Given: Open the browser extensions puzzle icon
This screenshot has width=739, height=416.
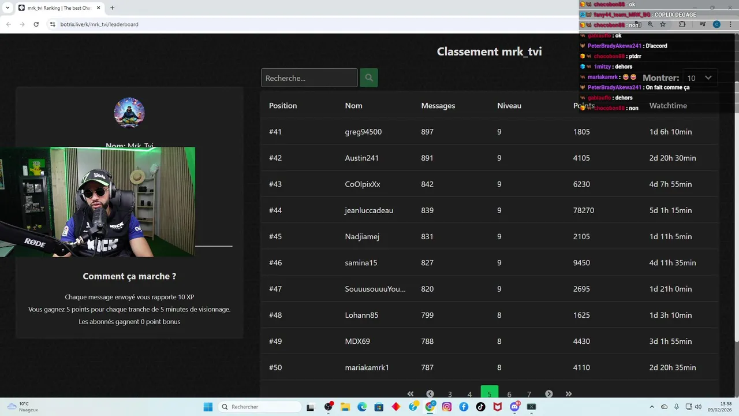Looking at the screenshot, I should pyautogui.click(x=682, y=24).
